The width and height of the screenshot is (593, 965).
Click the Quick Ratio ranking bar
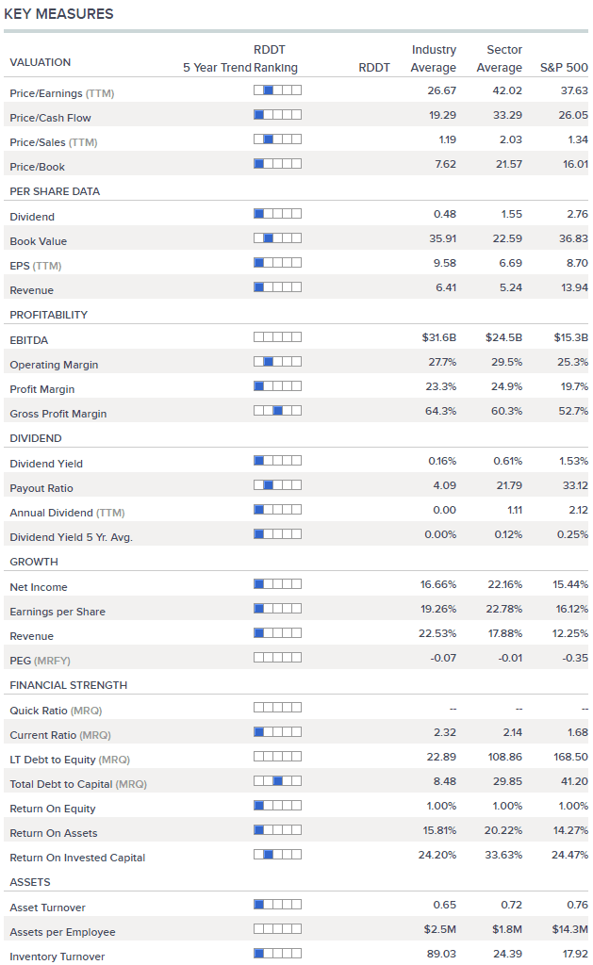point(277,708)
